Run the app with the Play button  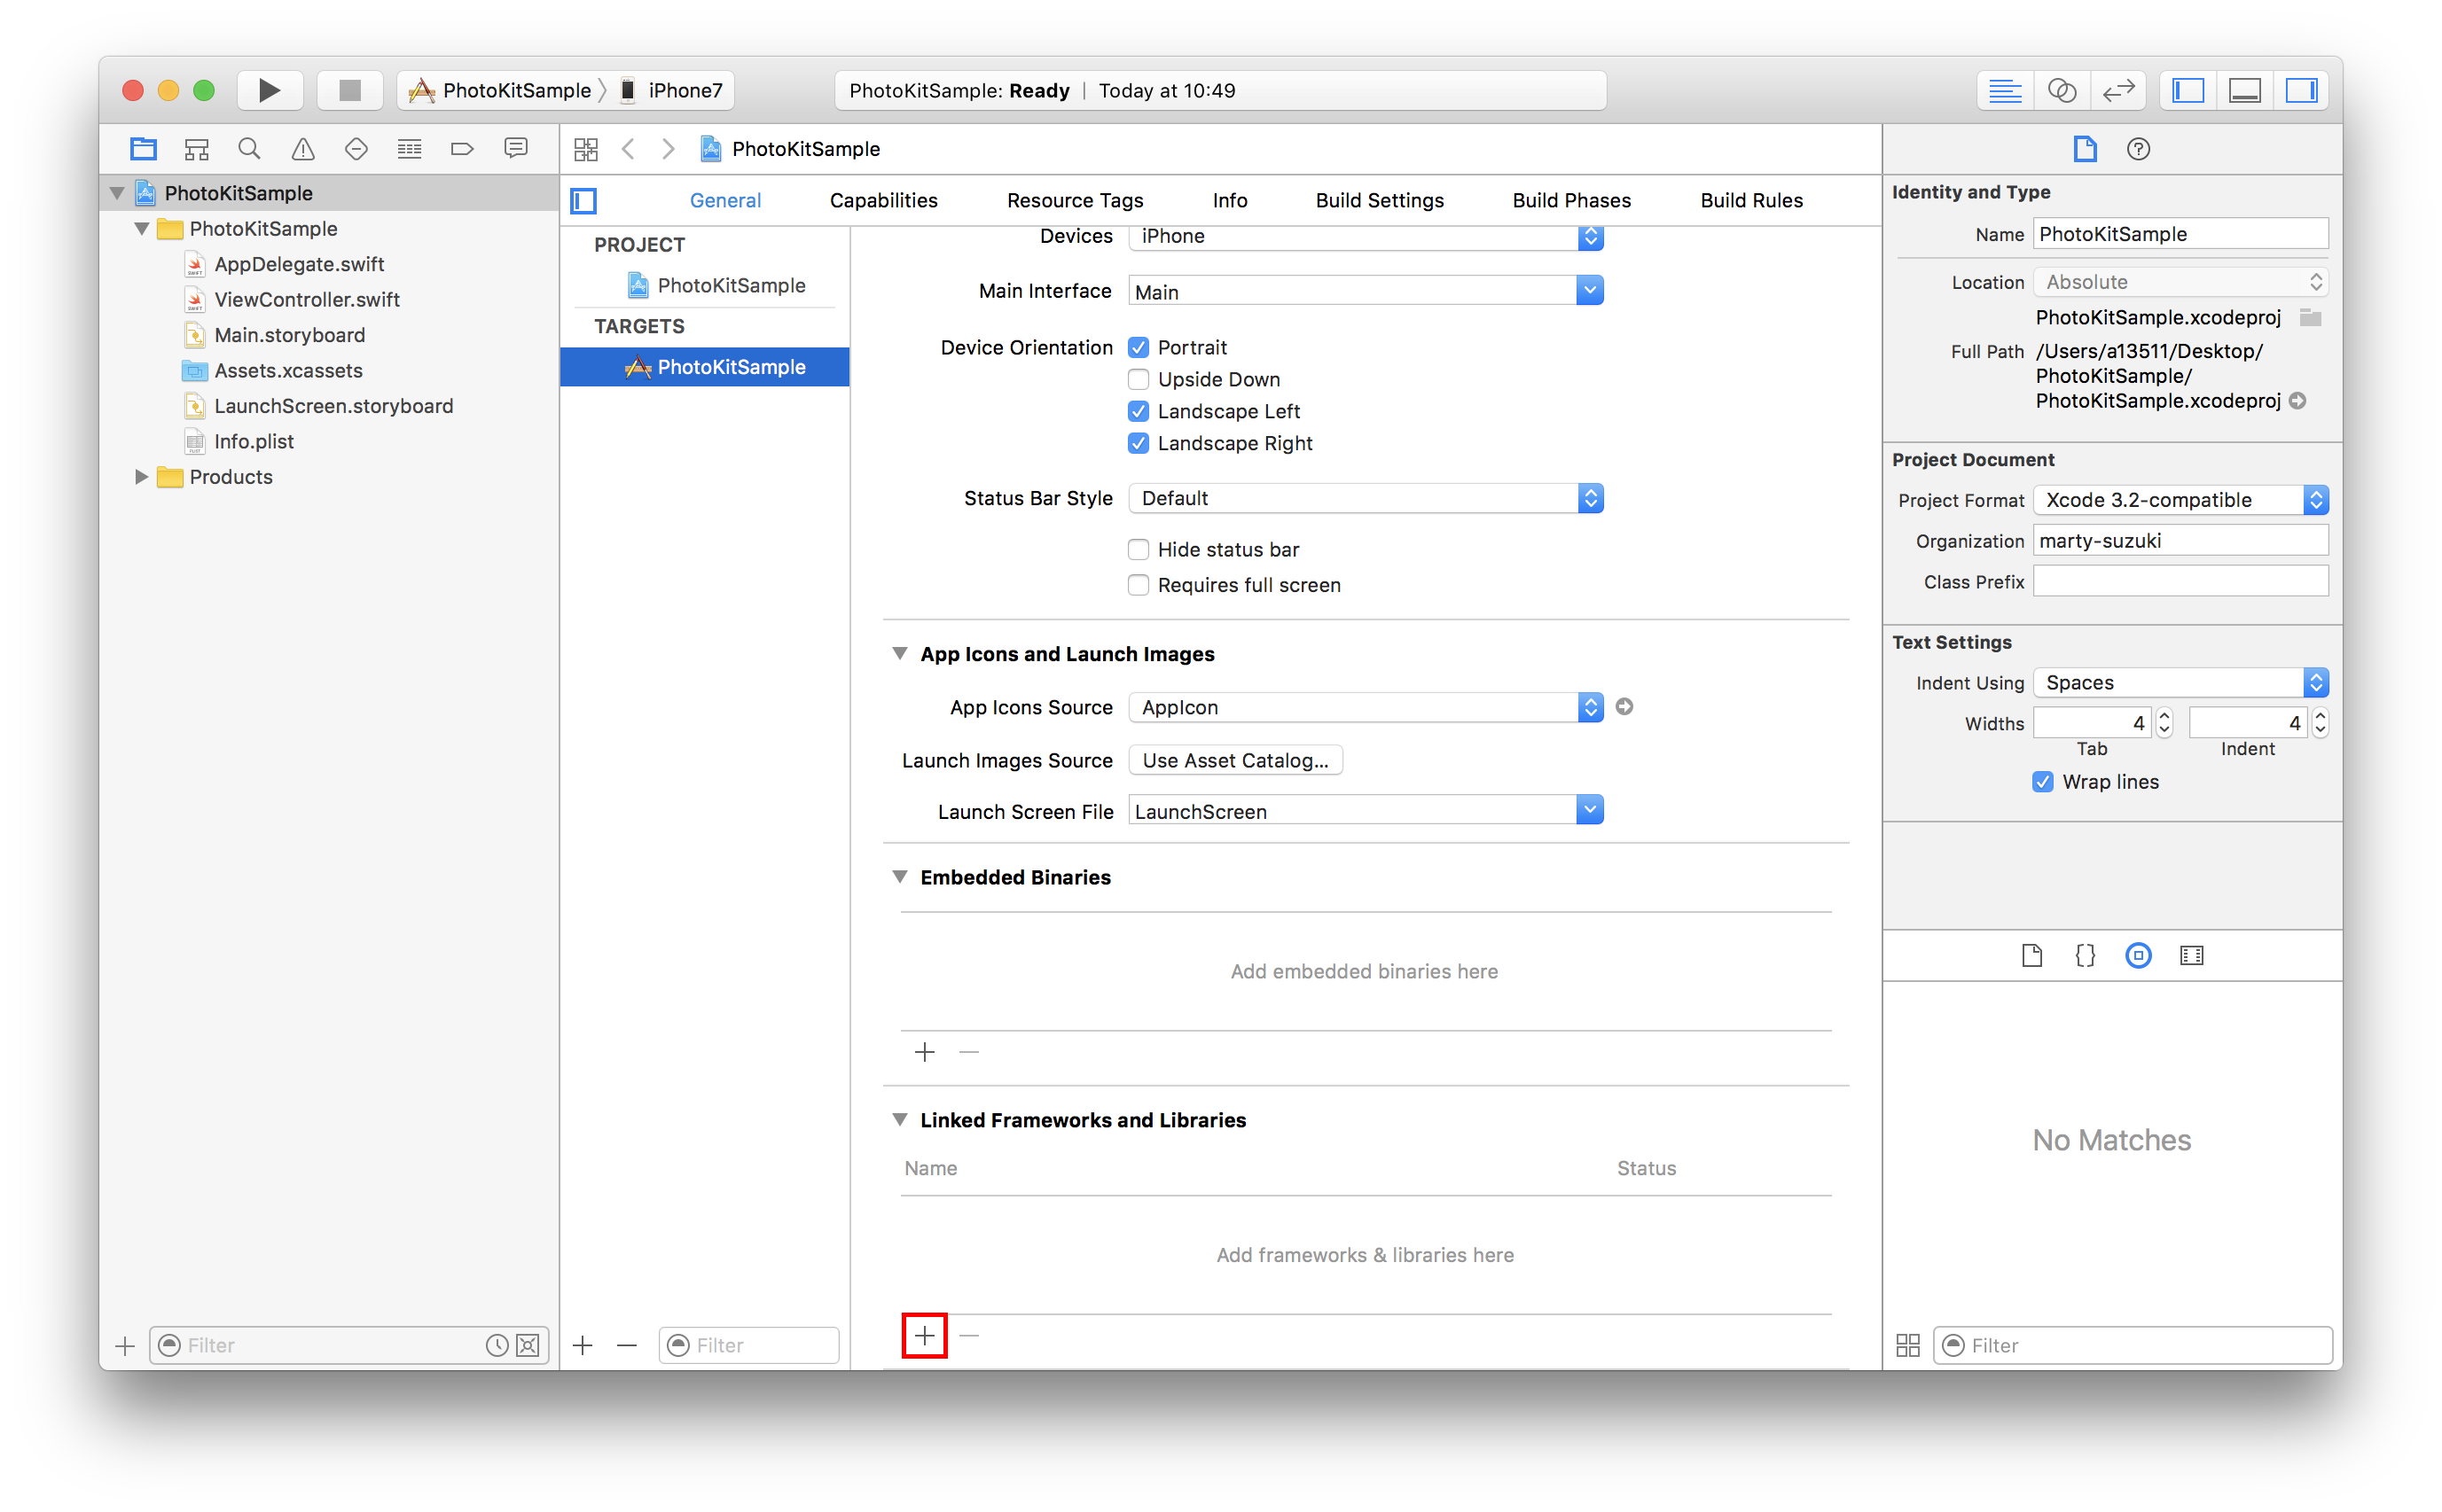tap(269, 90)
